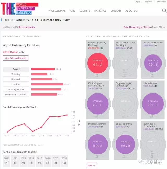Click the pink Overall 62.2 score circle

(98, 63)
